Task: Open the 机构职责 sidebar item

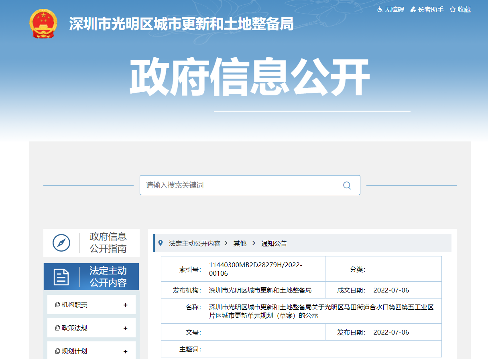Action: pyautogui.click(x=74, y=305)
